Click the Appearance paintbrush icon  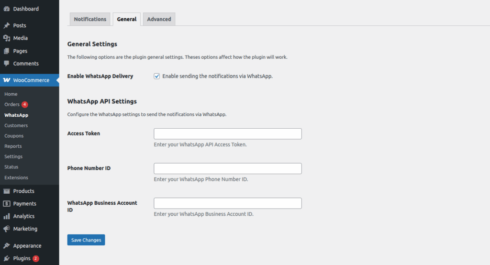click(7, 245)
